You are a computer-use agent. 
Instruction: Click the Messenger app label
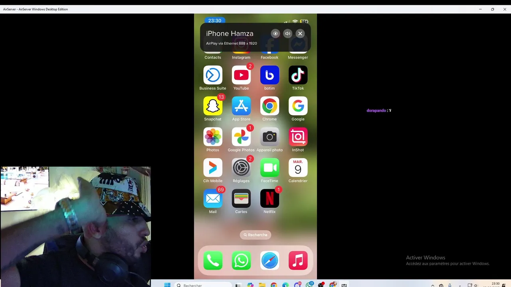pyautogui.click(x=298, y=57)
